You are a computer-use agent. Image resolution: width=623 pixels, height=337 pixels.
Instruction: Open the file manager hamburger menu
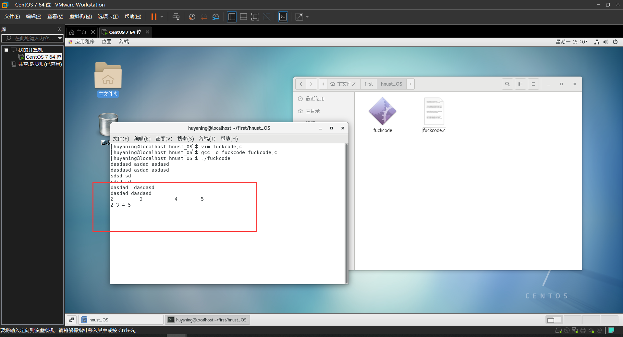pyautogui.click(x=533, y=84)
